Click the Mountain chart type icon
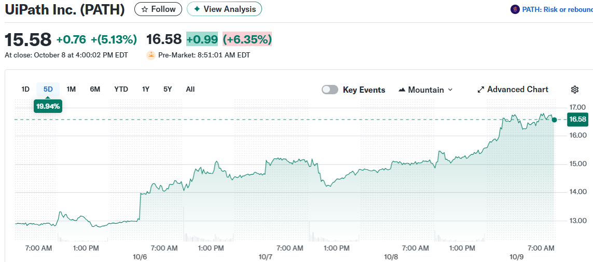The width and height of the screenshot is (593, 262). [x=402, y=90]
